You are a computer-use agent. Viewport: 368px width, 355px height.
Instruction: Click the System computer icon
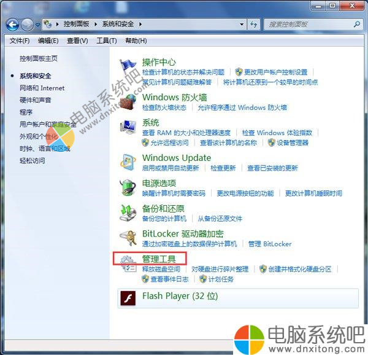coord(128,127)
